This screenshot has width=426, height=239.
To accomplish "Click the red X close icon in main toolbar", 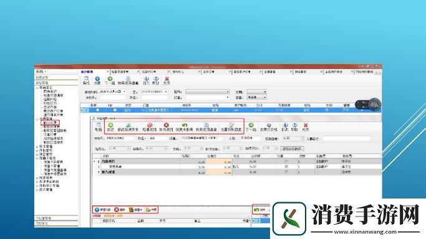I will (167, 79).
